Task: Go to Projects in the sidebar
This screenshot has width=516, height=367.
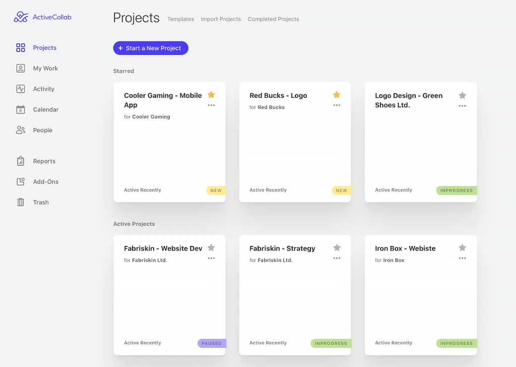Action: click(45, 48)
